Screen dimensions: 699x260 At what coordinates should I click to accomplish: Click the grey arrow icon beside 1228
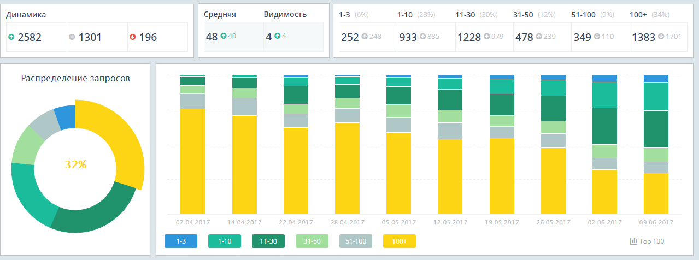(x=486, y=37)
